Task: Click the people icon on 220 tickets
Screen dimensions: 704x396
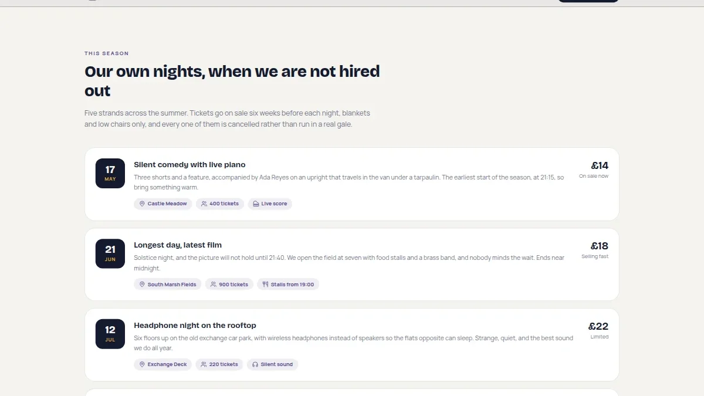Action: pos(204,364)
